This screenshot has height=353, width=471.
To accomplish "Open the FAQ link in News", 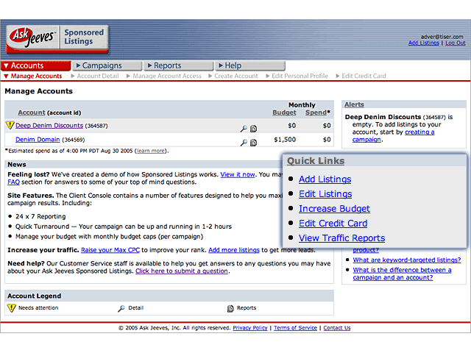I will (13, 182).
